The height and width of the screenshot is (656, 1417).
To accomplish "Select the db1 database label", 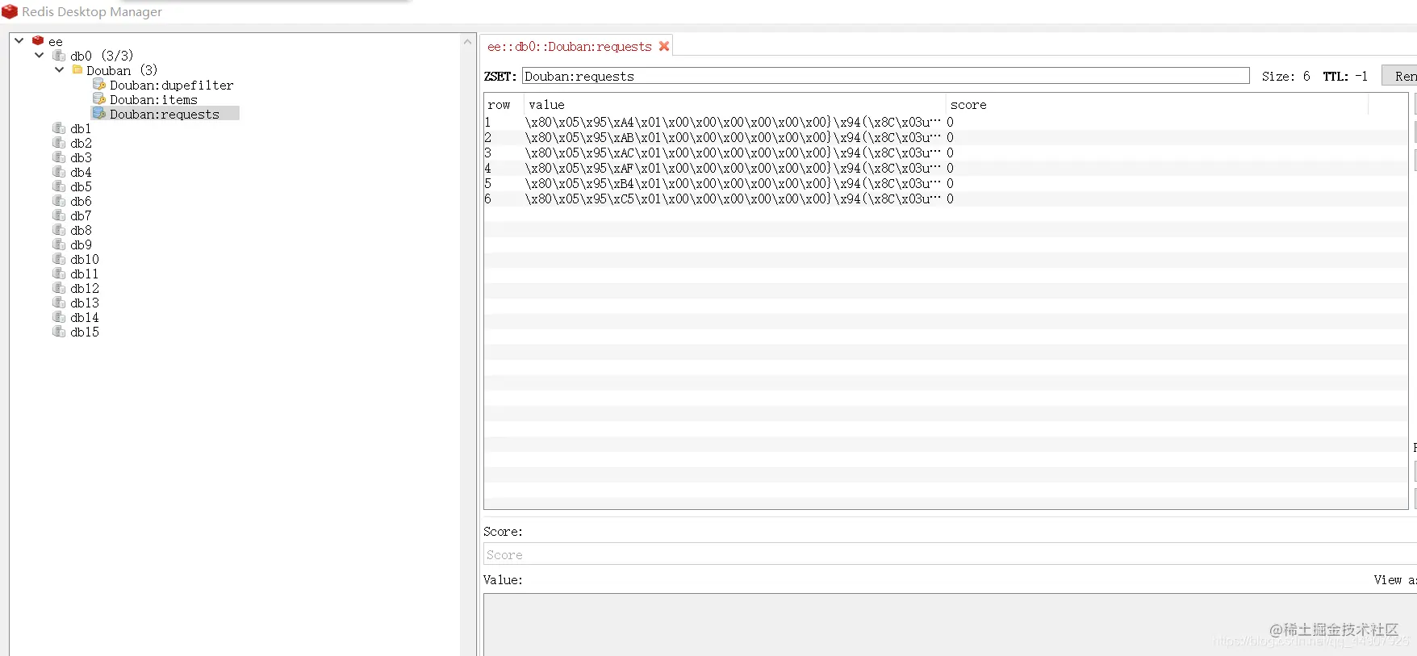I will tap(81, 128).
